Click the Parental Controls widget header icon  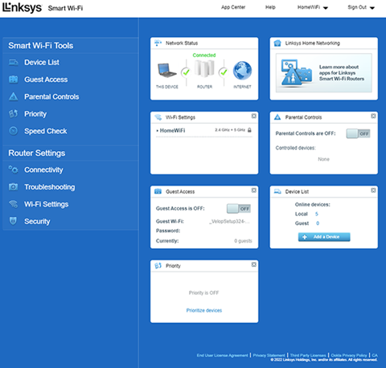(277, 117)
